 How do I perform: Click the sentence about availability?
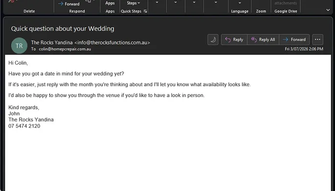click(x=129, y=84)
